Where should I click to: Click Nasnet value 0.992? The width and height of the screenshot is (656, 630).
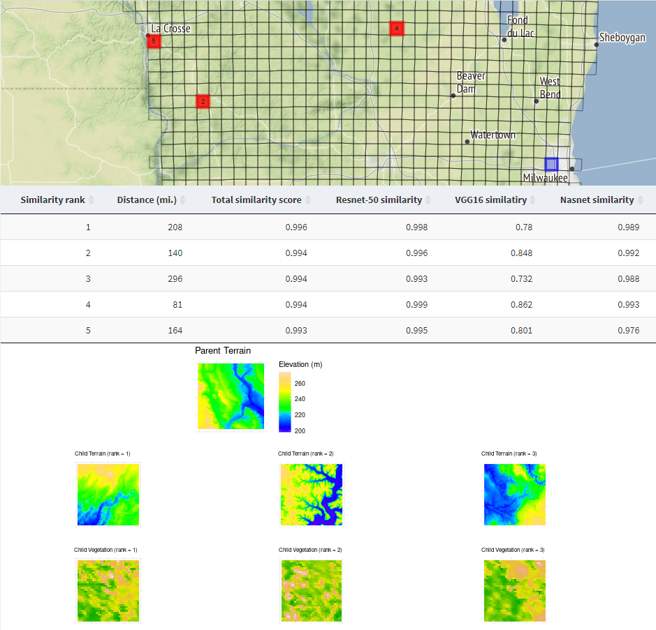coord(628,253)
